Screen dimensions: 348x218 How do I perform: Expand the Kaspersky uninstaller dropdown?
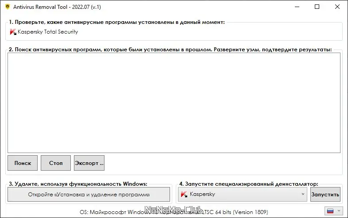coord(242,194)
